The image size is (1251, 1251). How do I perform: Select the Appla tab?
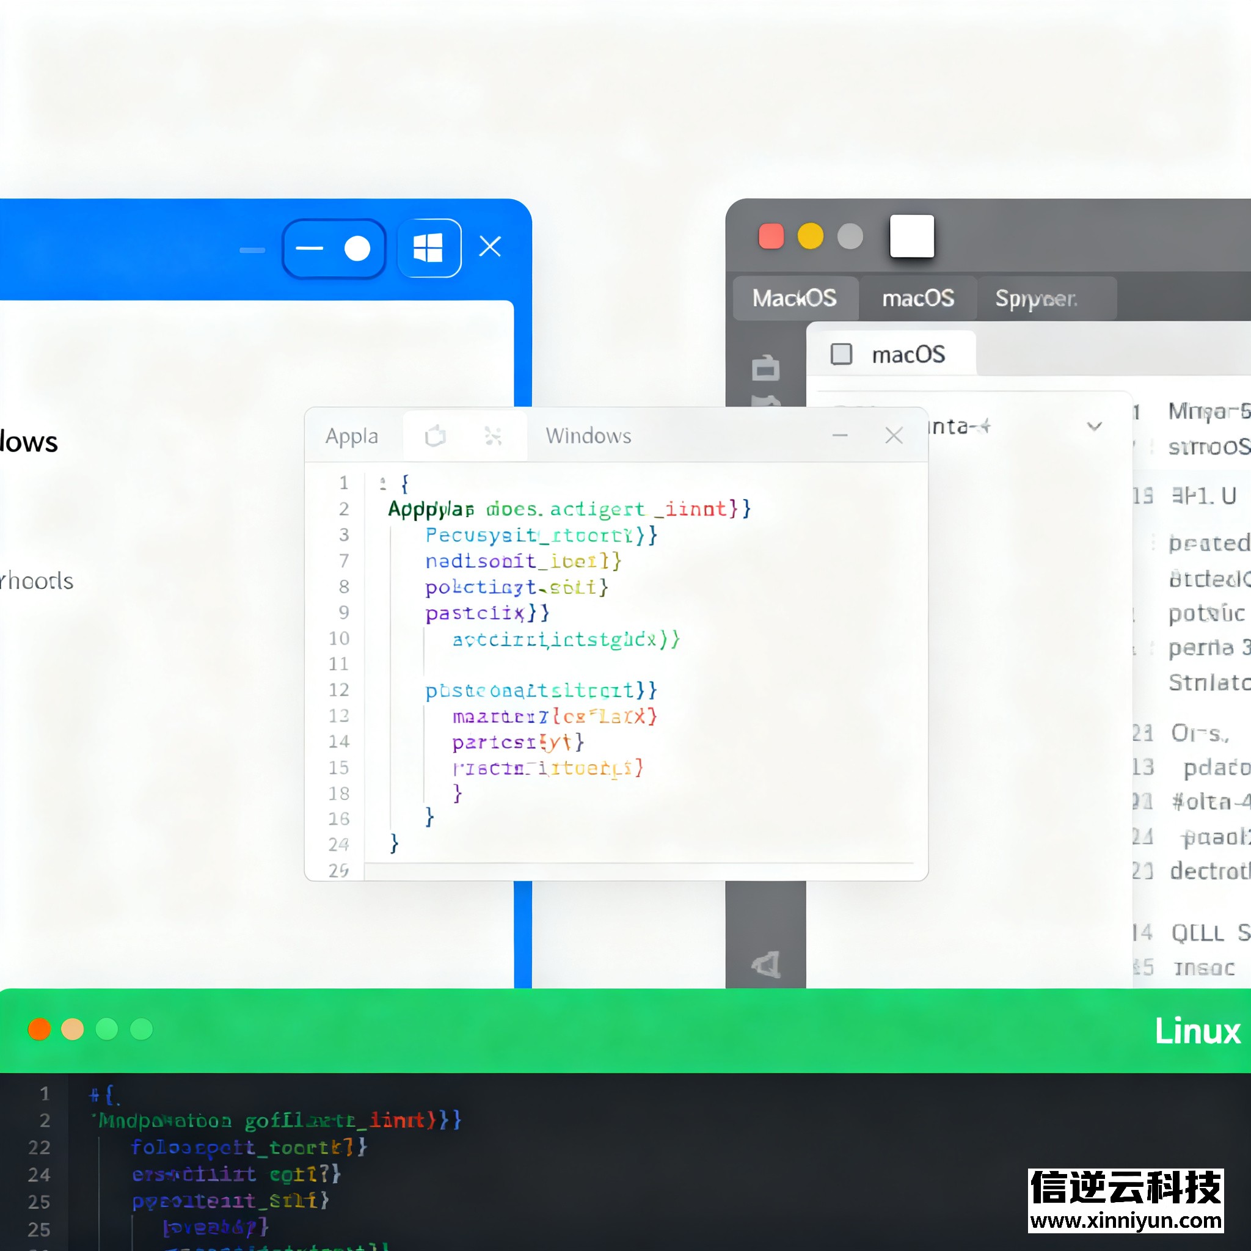tap(352, 436)
